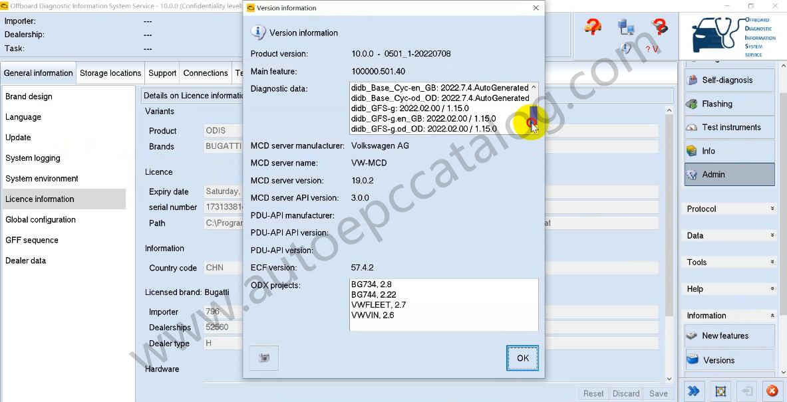
Task: Select Licence information in the left list
Action: click(x=64, y=199)
